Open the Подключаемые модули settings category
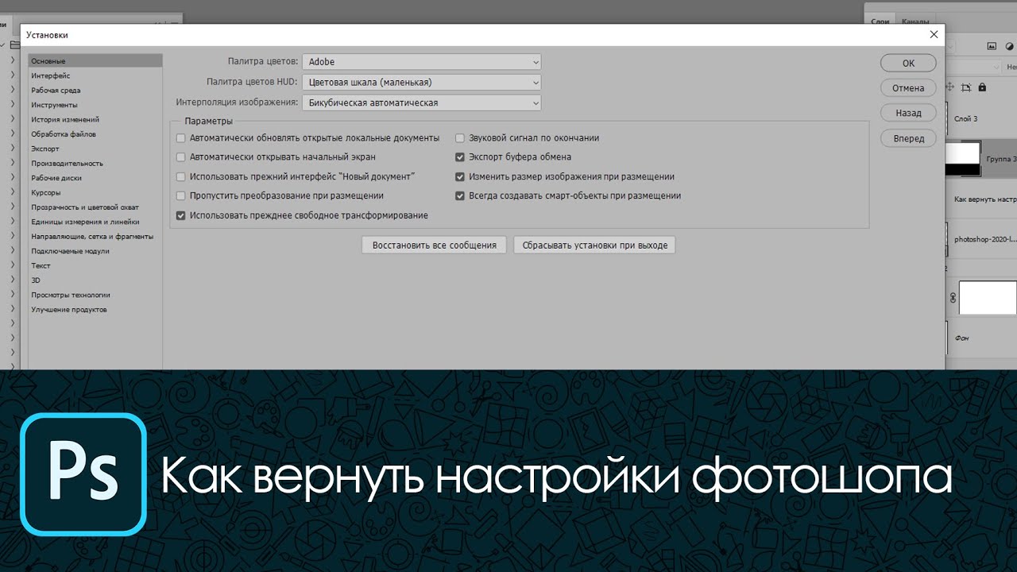The image size is (1017, 572). coord(95,251)
